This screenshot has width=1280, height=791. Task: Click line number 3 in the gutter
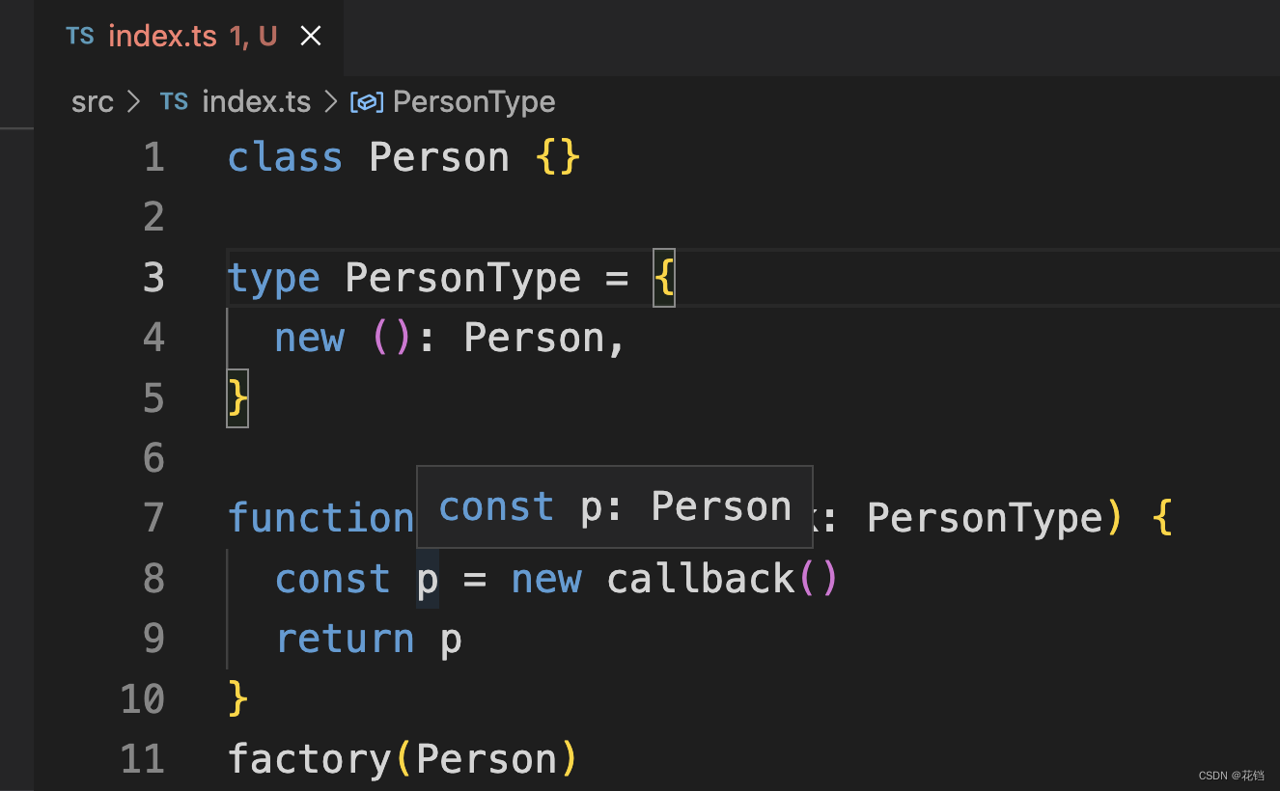pos(153,278)
